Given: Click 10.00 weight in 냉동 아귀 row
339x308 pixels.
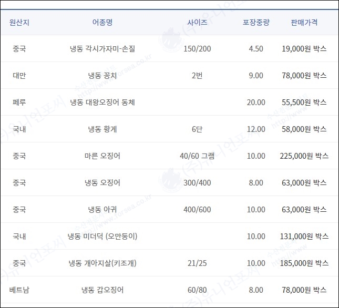Looking at the screenshot, I should pyautogui.click(x=256, y=209).
